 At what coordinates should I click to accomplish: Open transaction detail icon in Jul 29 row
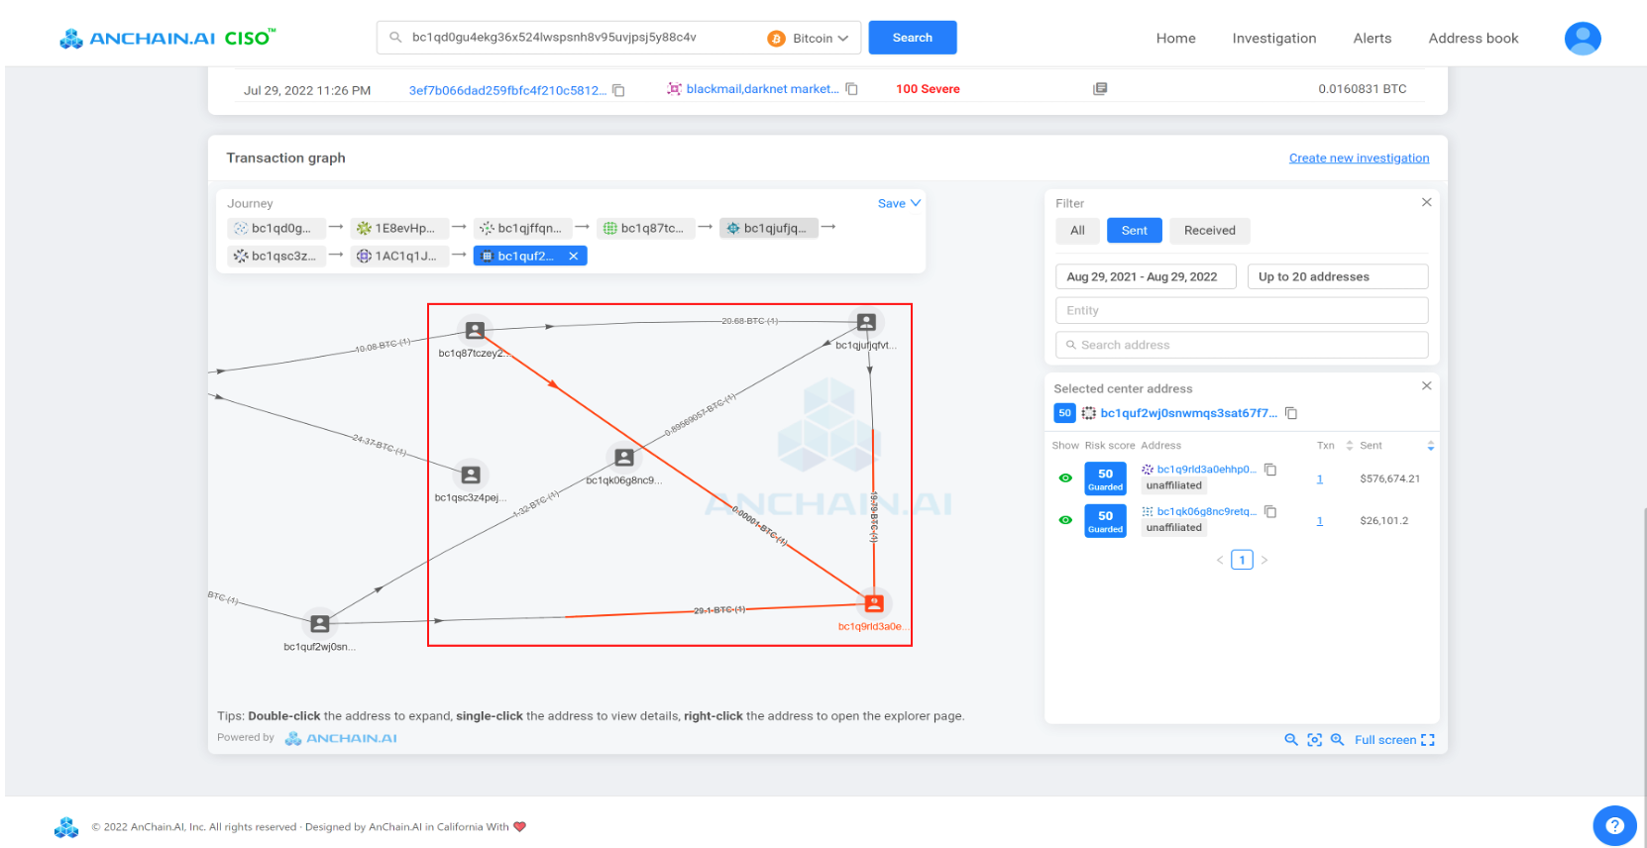(x=1100, y=89)
